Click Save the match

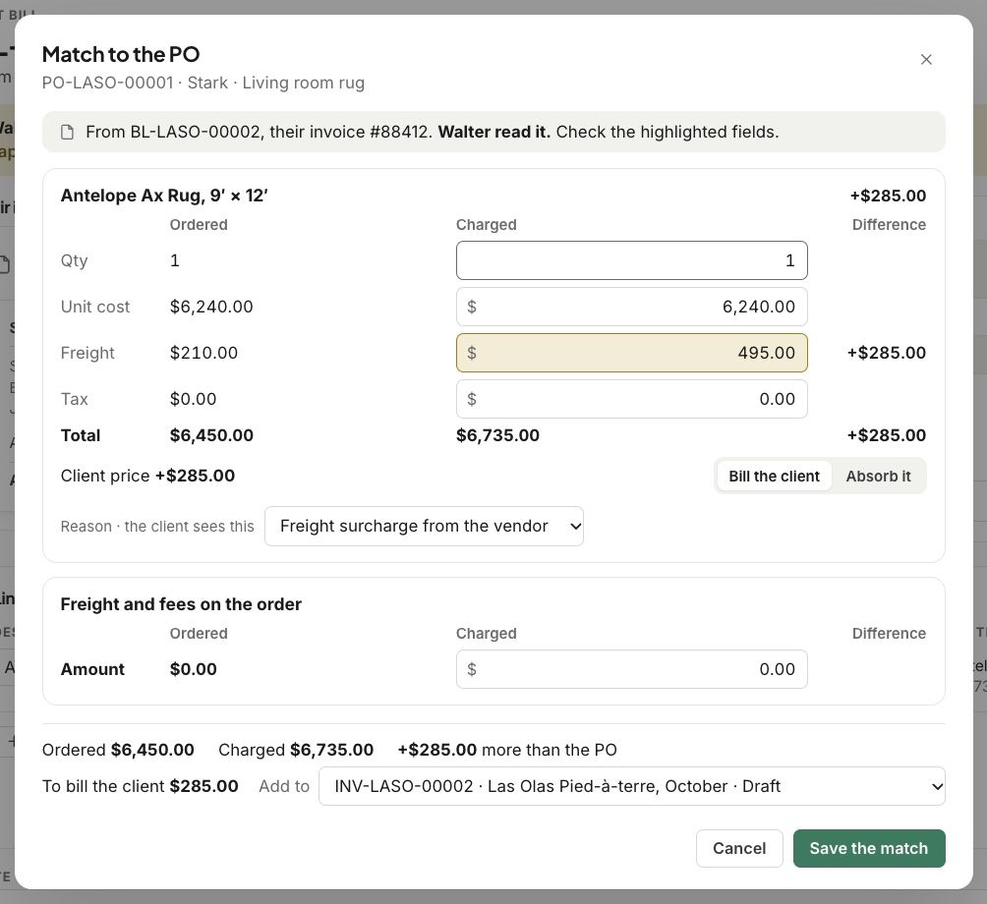(869, 848)
